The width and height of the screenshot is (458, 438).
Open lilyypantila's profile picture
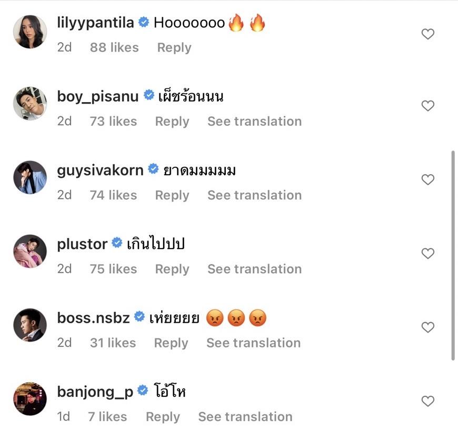pyautogui.click(x=30, y=32)
